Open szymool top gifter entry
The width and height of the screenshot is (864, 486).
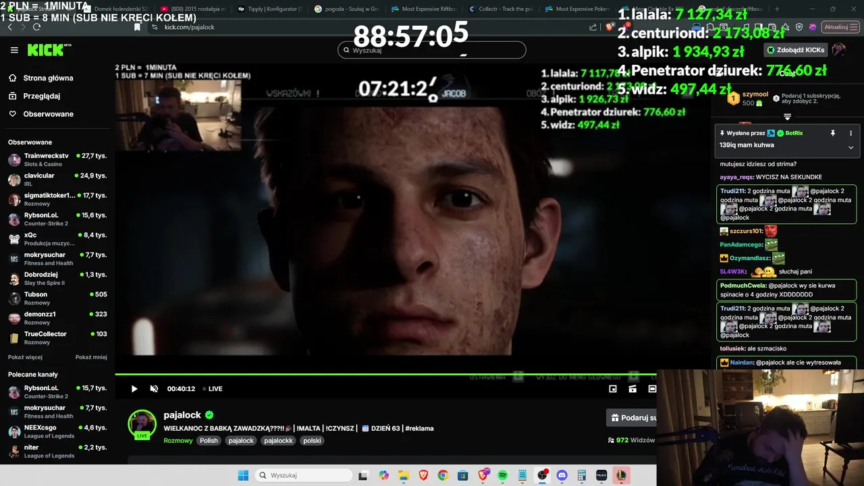(747, 99)
